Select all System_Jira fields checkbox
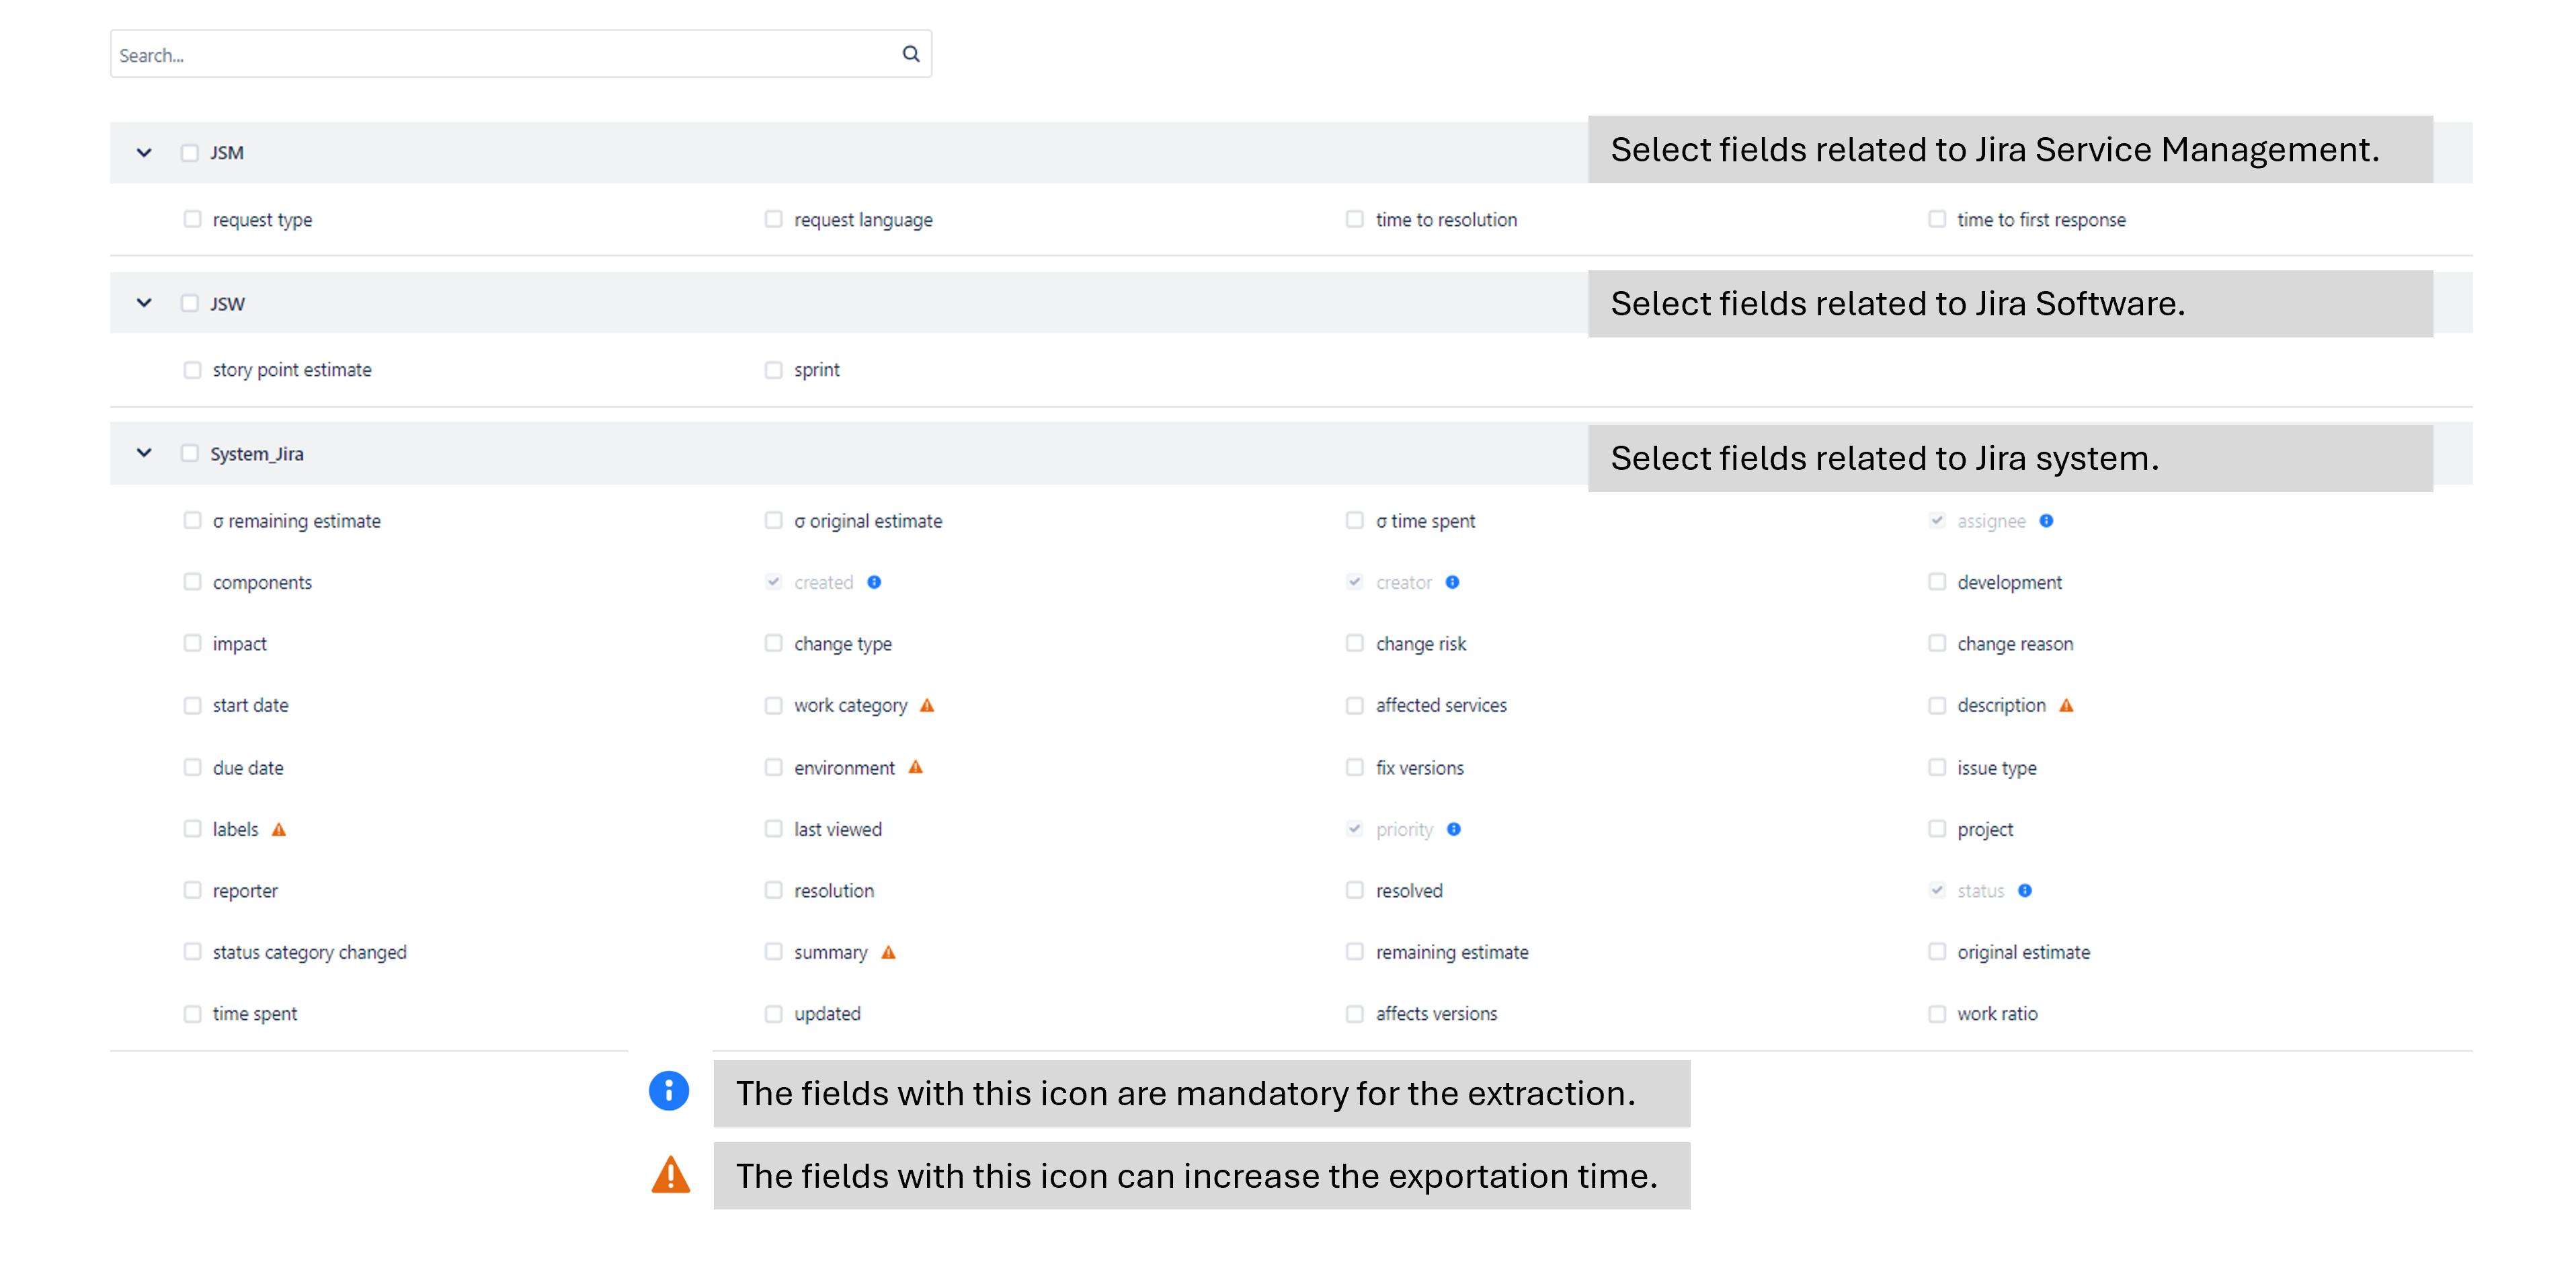 [x=189, y=453]
